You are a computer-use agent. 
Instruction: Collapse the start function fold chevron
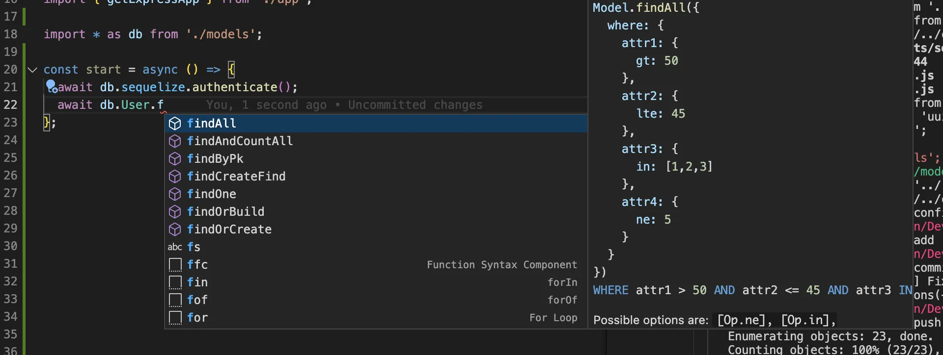tap(32, 70)
